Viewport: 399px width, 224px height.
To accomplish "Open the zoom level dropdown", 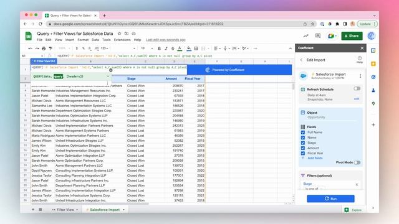I will (x=64, y=49).
